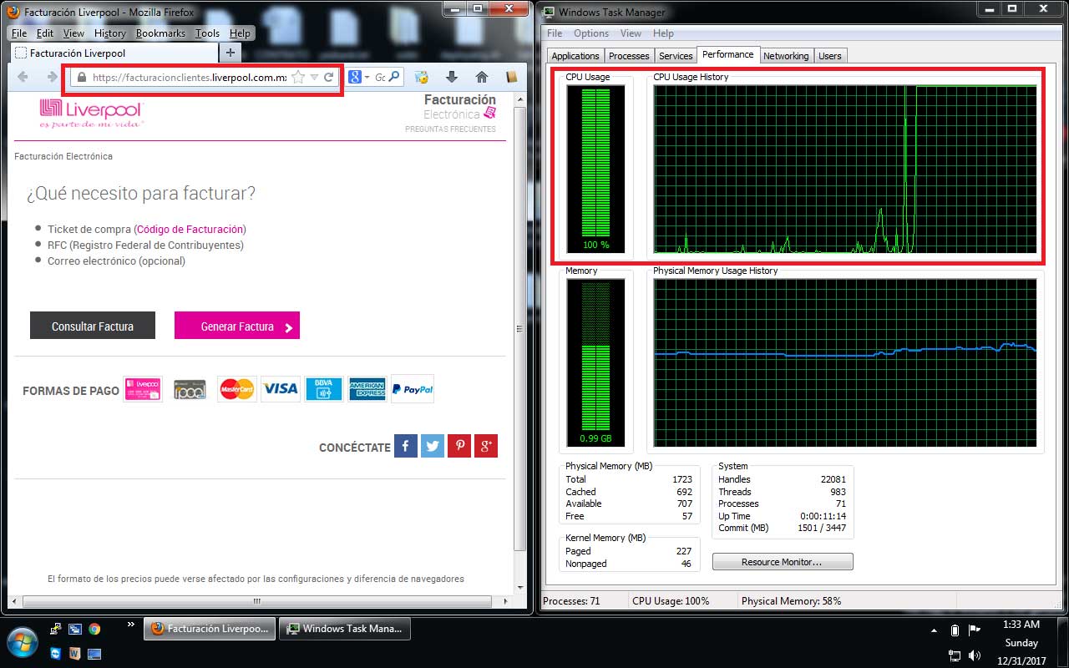Image resolution: width=1069 pixels, height=668 pixels.
Task: Click the volume speaker icon in the tray
Action: pos(974,655)
